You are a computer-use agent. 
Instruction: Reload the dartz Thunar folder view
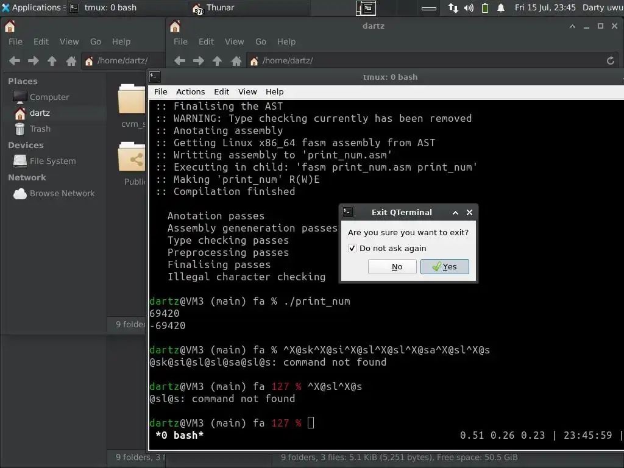pyautogui.click(x=611, y=61)
